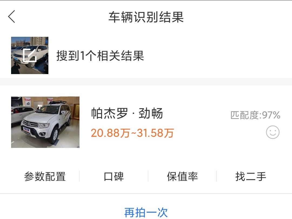Tap the blue 再拍一次 retake button

coord(146,213)
